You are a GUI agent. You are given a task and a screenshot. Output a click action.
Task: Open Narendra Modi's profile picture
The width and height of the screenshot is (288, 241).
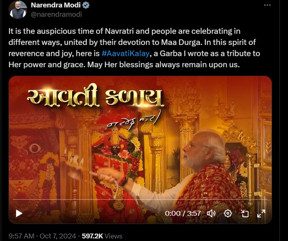pos(18,10)
